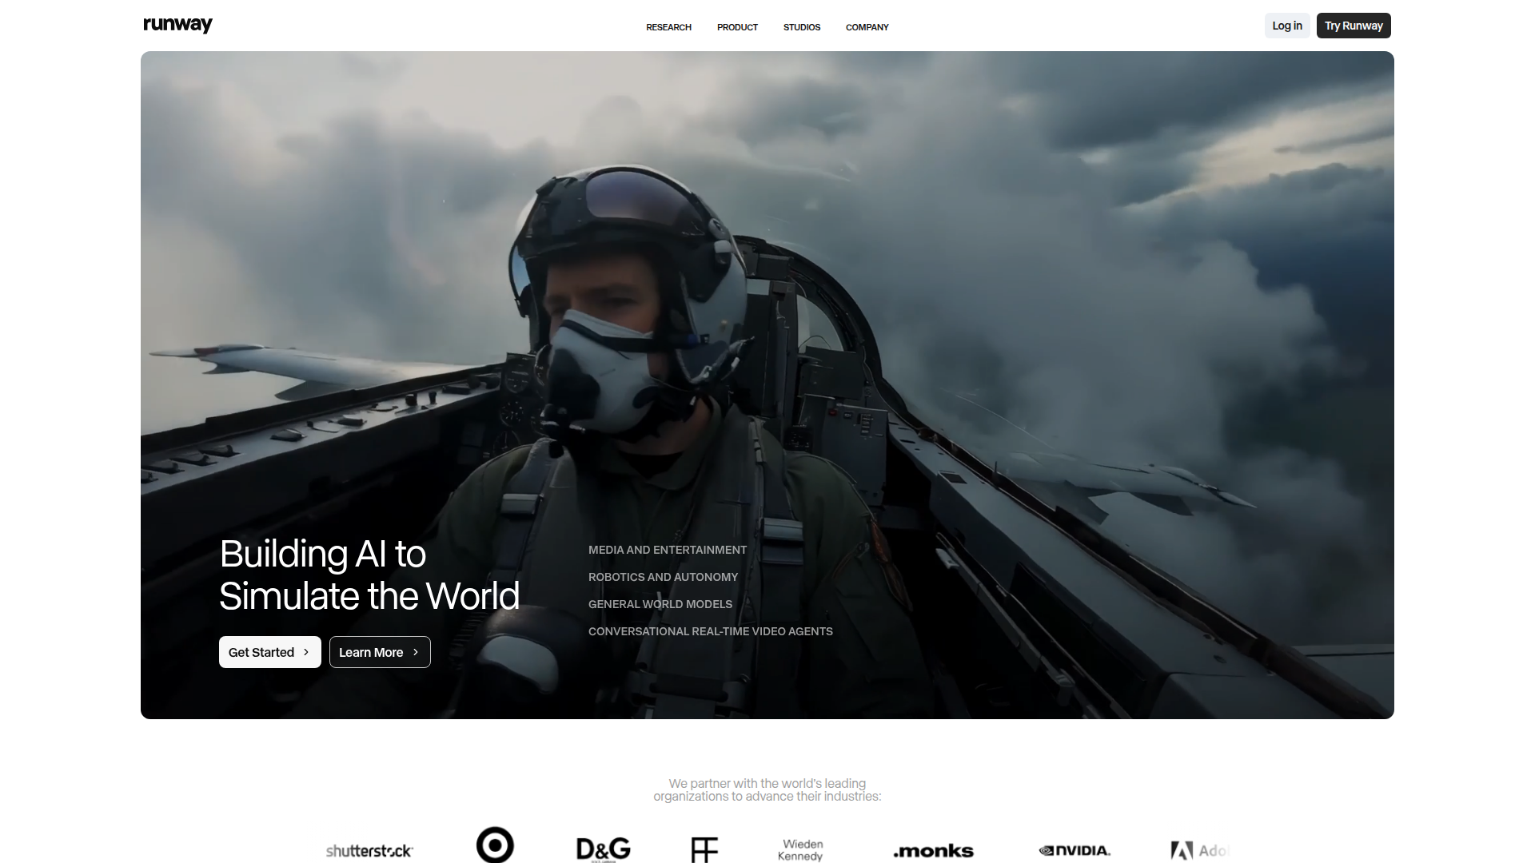The image size is (1535, 863).
Task: Click the Target bullseye logo
Action: coord(495,845)
